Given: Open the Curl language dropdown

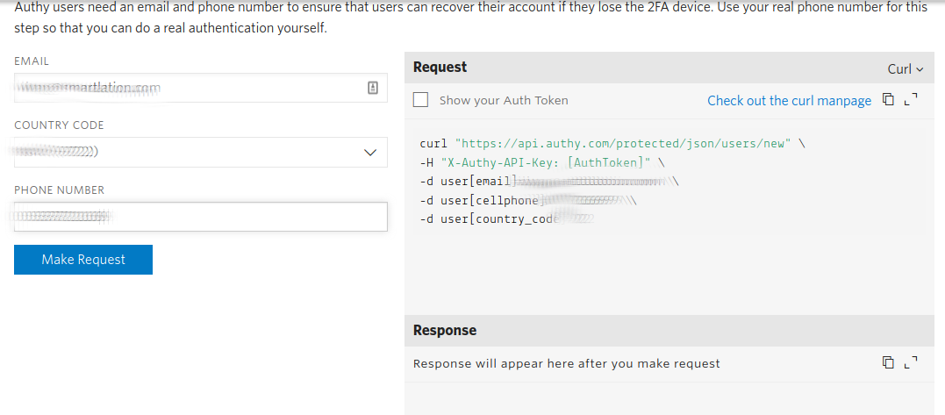Looking at the screenshot, I should 906,69.
